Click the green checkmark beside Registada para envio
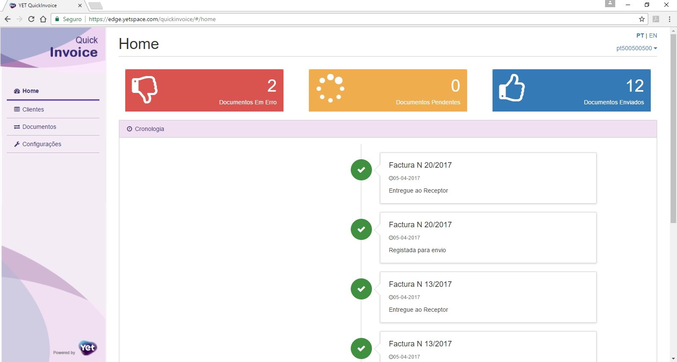 [x=361, y=229]
